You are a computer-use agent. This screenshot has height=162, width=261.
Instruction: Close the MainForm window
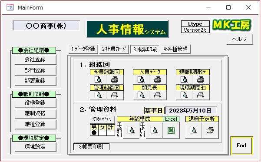tap(248, 7)
